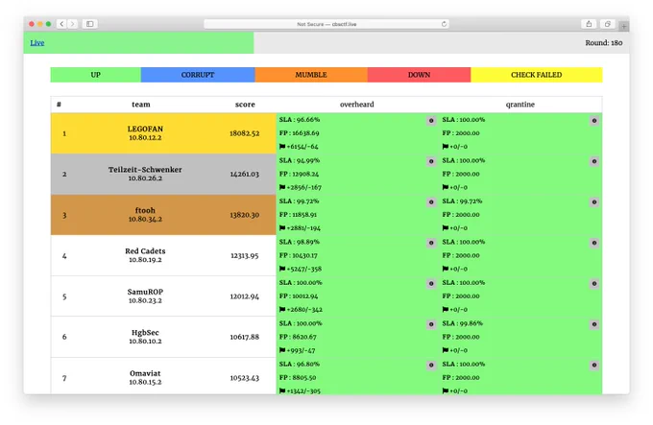Image resolution: width=653 pixels, height=425 pixels.
Task: Click the yellow CHECK FAILED legend swatch
Action: click(x=537, y=75)
